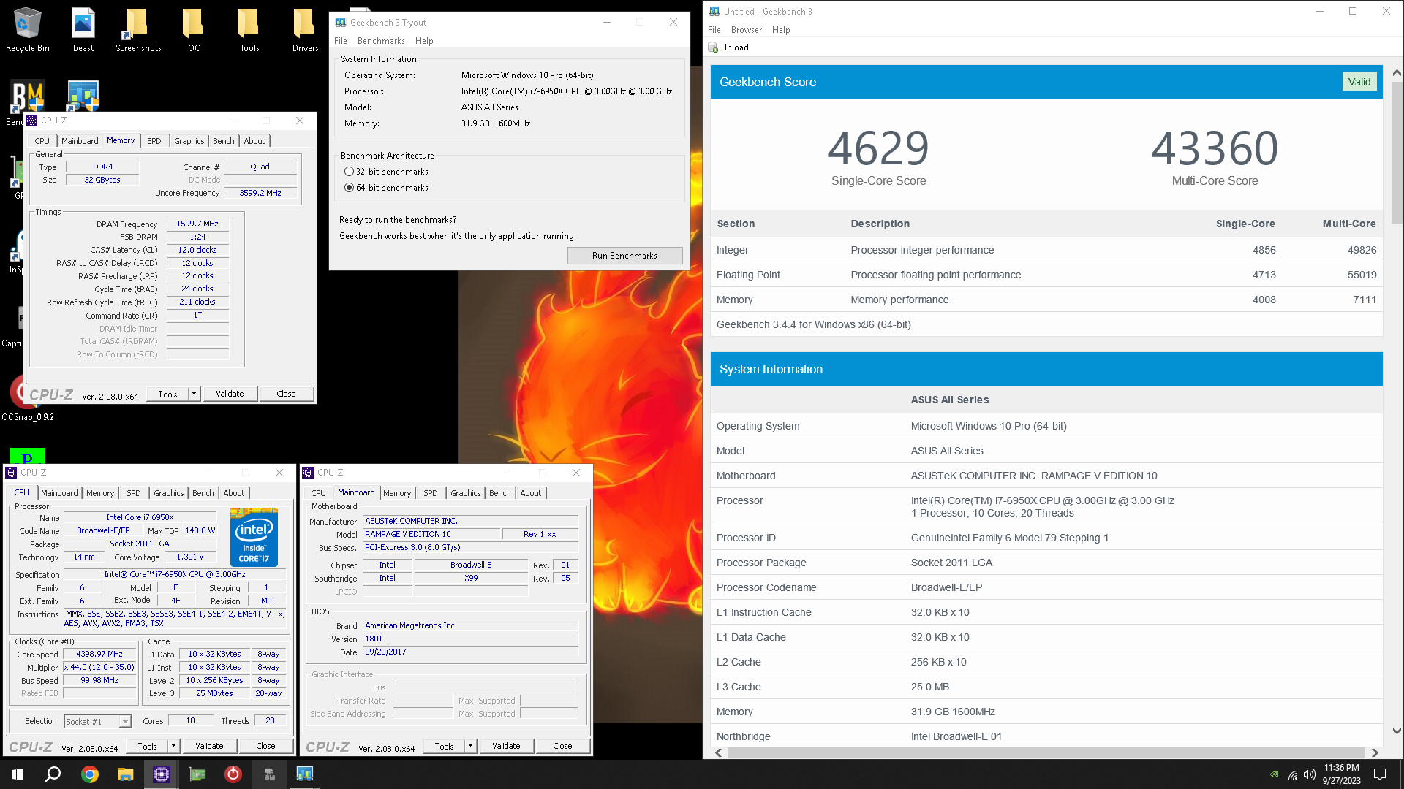Screen dimensions: 1404x789
Task: Open File Explorer from taskbar
Action: [126, 774]
